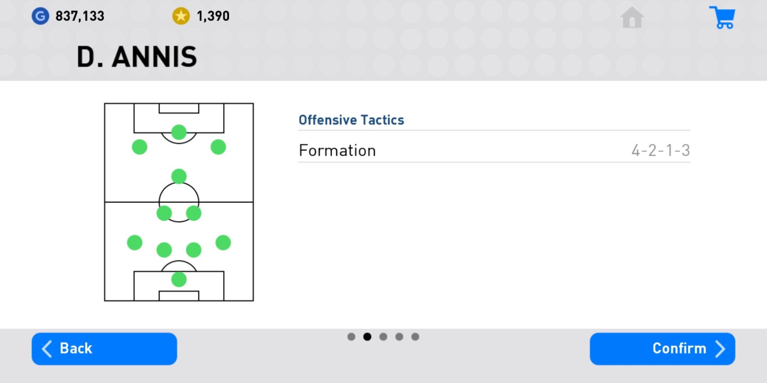Select the attacking midfielder dot
This screenshot has height=383, width=767.
pyautogui.click(x=179, y=176)
